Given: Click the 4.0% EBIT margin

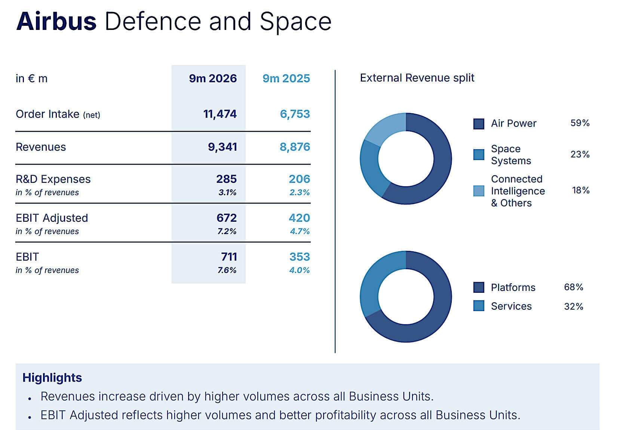Looking at the screenshot, I should click(300, 270).
